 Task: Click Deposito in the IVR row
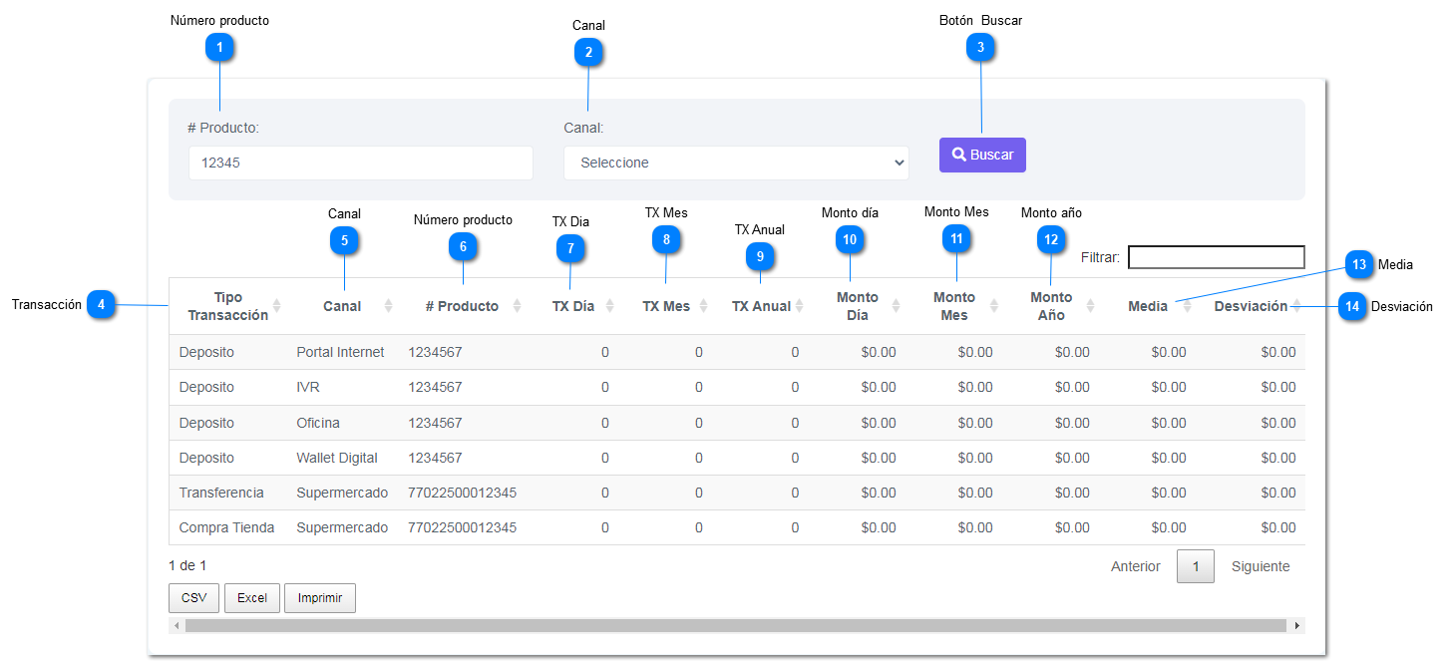click(x=206, y=387)
